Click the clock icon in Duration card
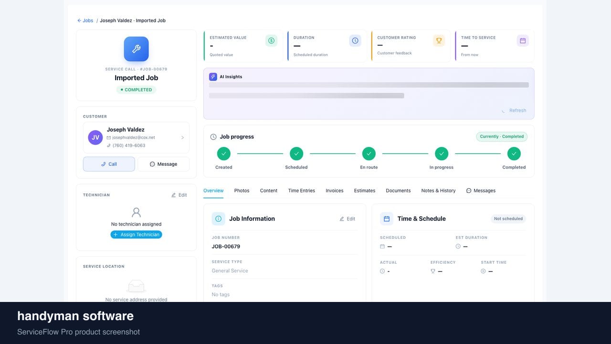This screenshot has height=344, width=611. pyautogui.click(x=355, y=41)
